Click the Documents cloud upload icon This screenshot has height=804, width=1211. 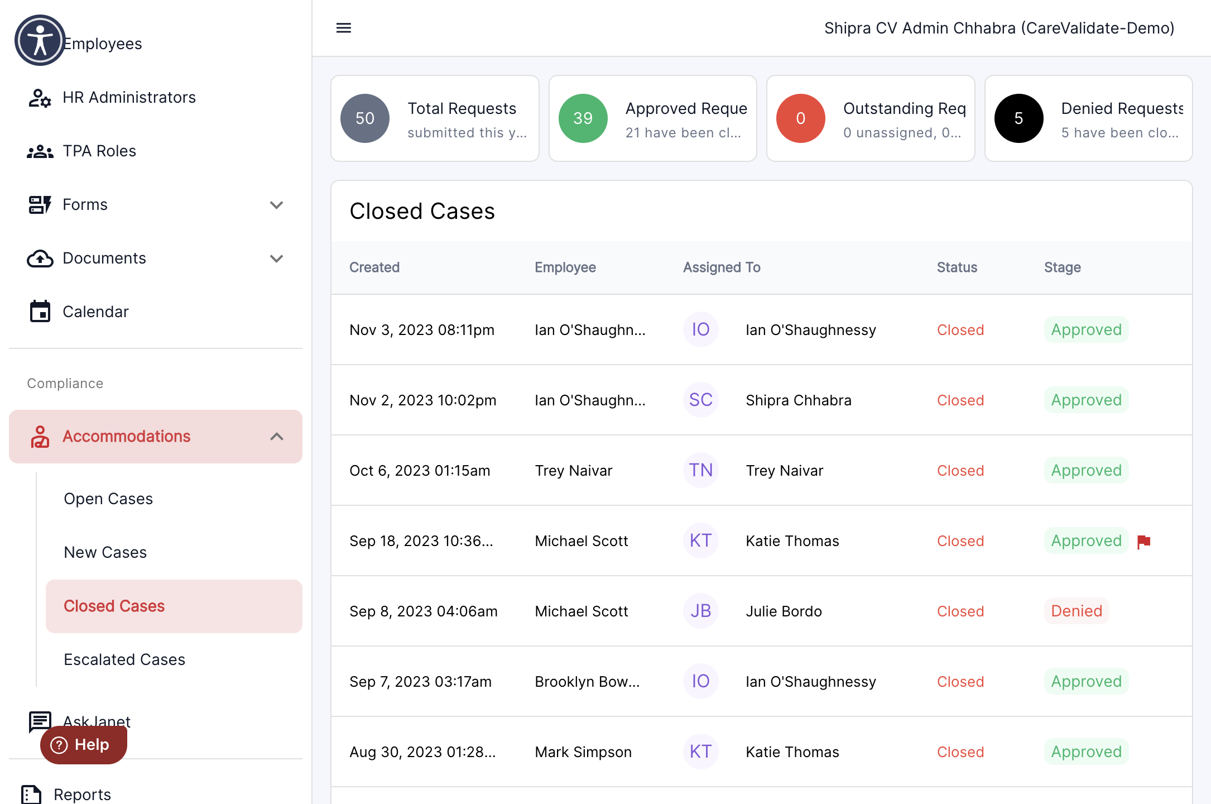point(40,259)
